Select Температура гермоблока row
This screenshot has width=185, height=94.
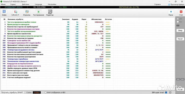(57, 59)
